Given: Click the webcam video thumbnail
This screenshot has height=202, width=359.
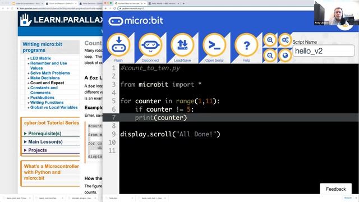Looking at the screenshot, I should 337,13.
